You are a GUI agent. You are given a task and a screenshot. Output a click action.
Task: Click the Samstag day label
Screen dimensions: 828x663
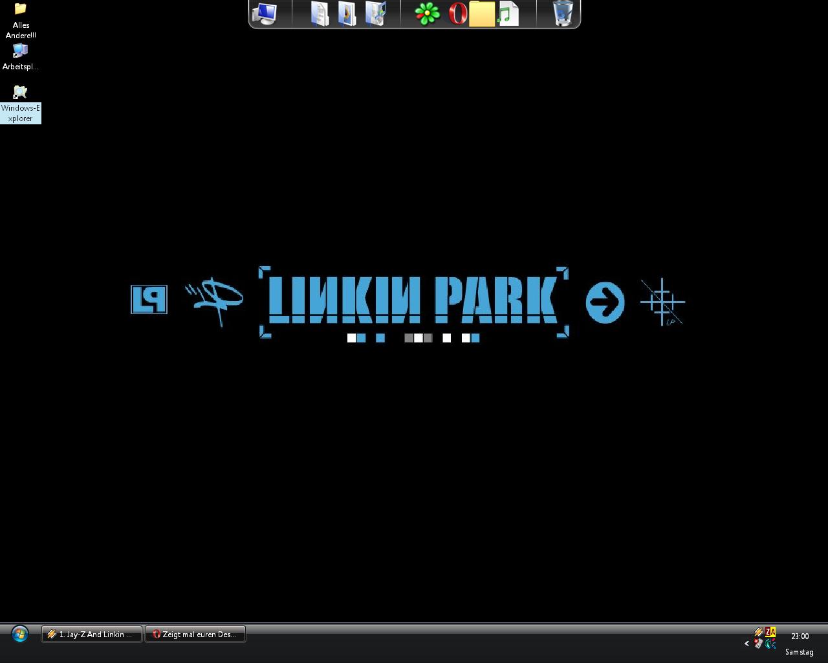pyautogui.click(x=800, y=652)
